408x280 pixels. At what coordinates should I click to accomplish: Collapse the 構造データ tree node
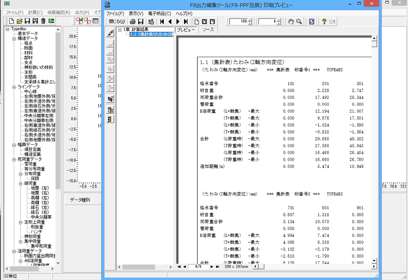tap(14, 39)
